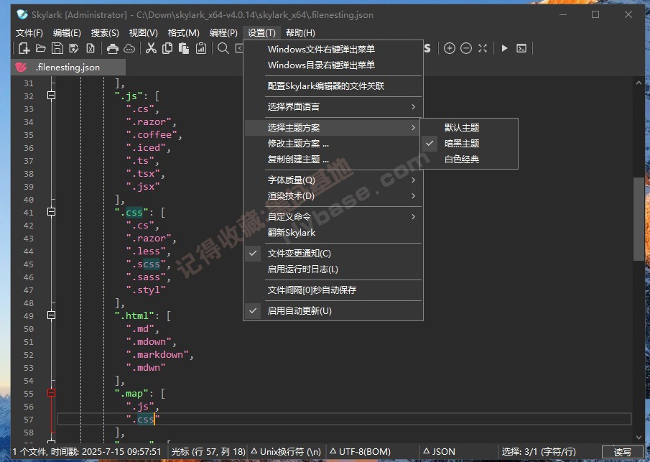Choose Windows目录右键弹出菜单
Screen dimensions: 650x462
click(x=333, y=65)
